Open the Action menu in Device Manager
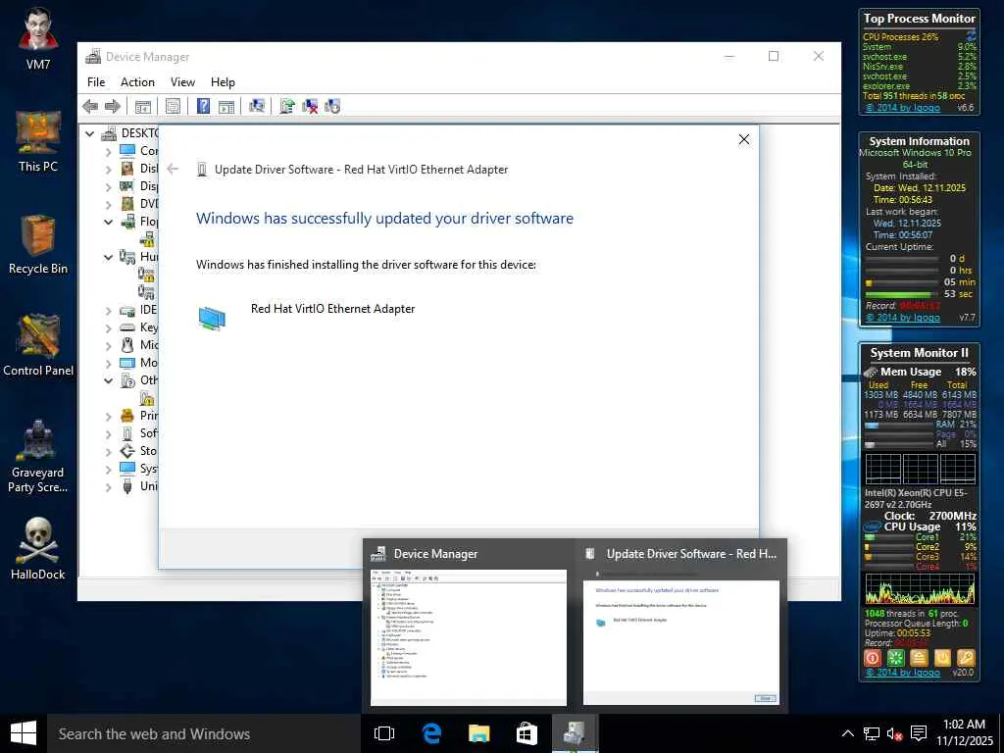The image size is (1004, 753). 137,82
